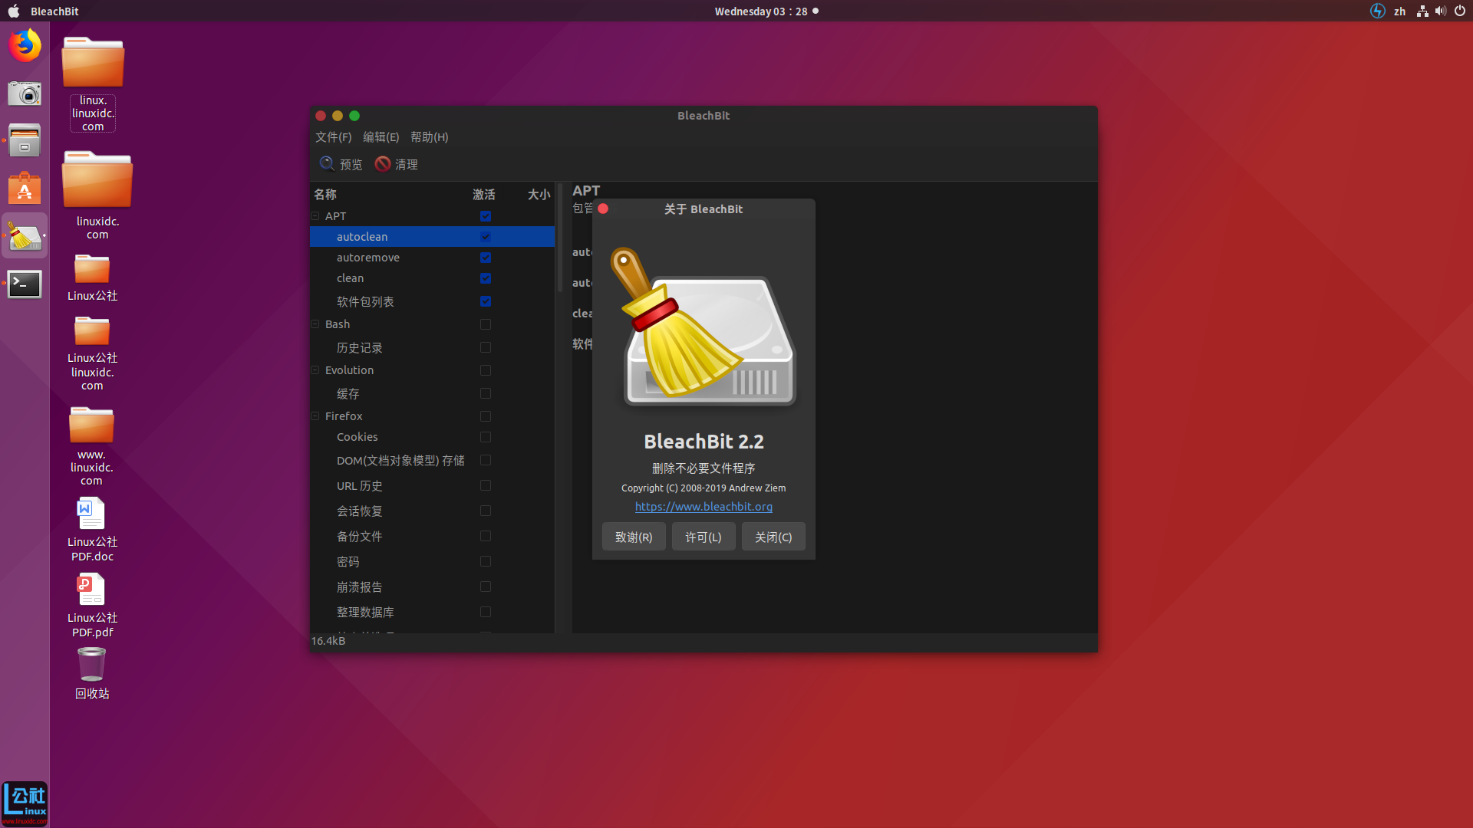Open the zh input language indicator

1400,11
